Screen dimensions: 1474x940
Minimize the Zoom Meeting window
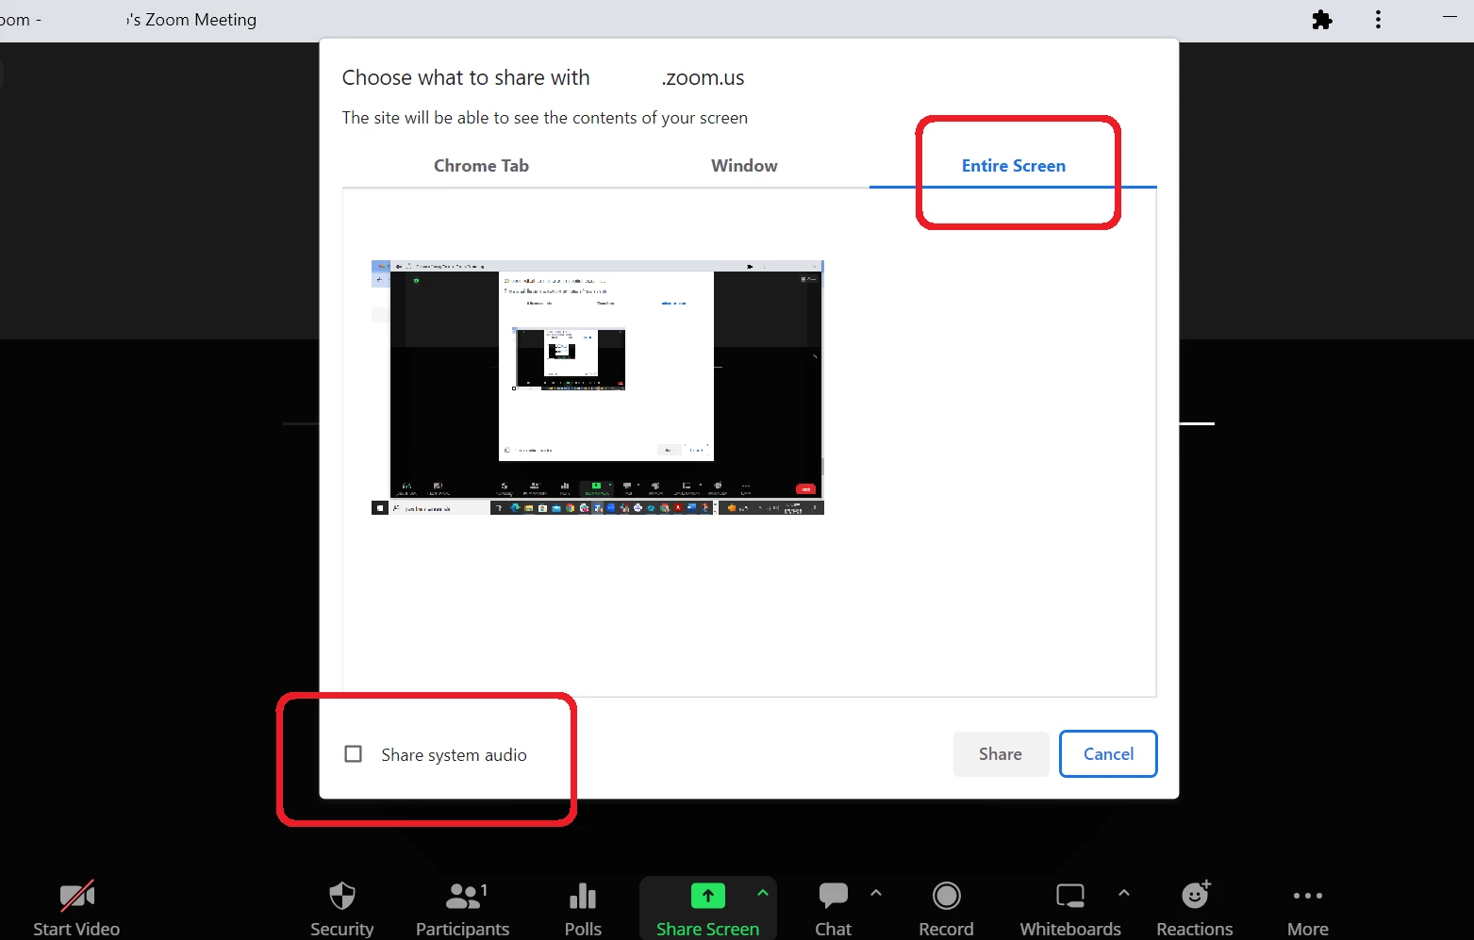(x=1449, y=17)
